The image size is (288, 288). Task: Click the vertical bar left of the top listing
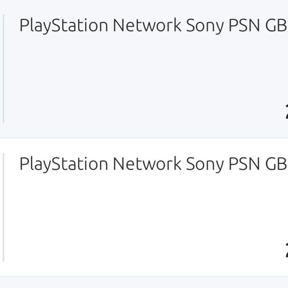click(x=3, y=69)
